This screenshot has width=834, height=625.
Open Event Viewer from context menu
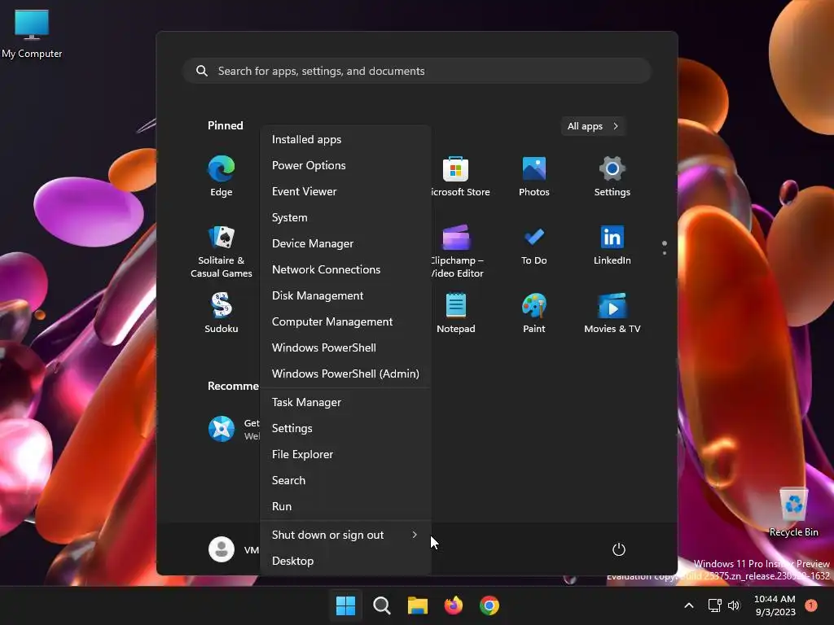[x=345, y=191]
